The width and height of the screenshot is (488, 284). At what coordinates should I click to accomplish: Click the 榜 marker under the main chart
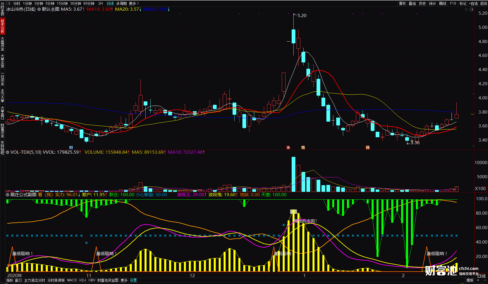tap(303, 148)
